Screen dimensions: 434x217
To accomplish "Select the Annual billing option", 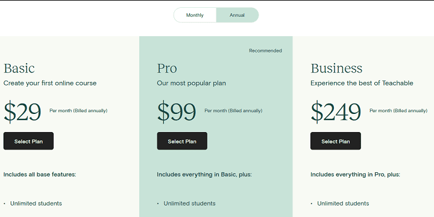I will pyautogui.click(x=237, y=15).
